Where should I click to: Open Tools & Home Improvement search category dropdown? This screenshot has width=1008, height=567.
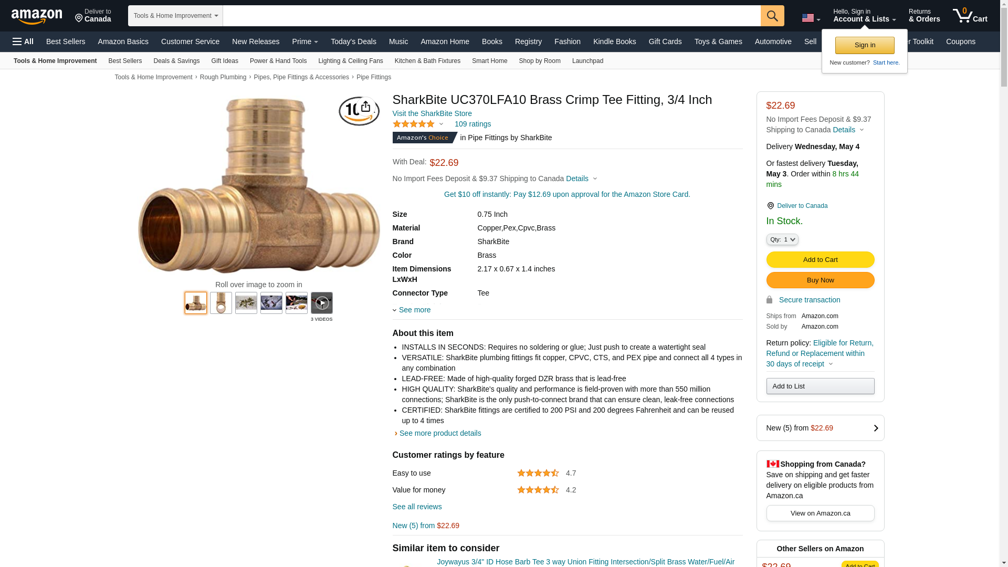175,16
